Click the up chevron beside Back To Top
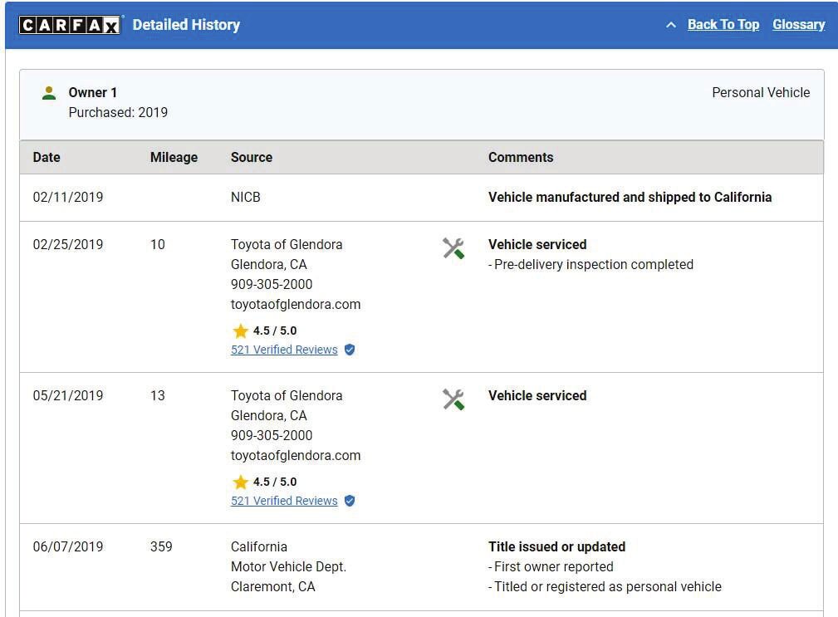 [671, 25]
